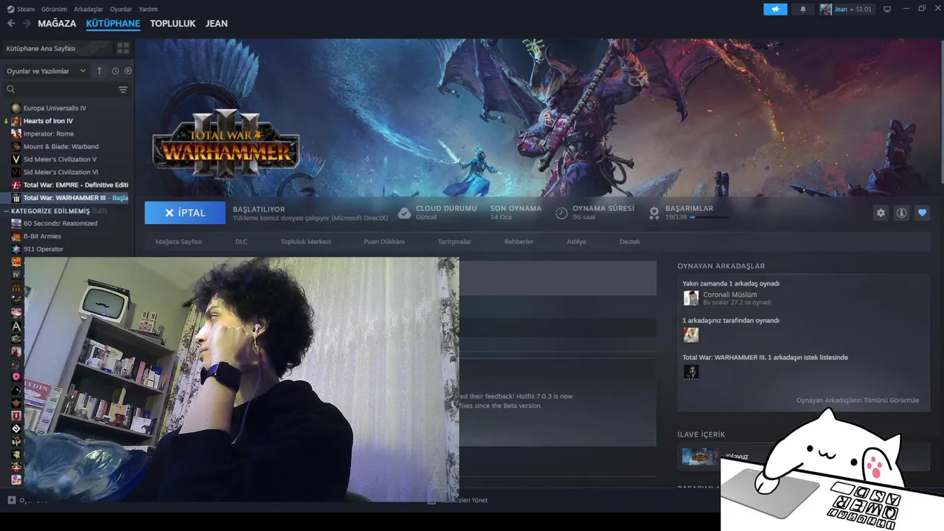
Task: Go to TOPLULUK tab
Action: click(173, 24)
